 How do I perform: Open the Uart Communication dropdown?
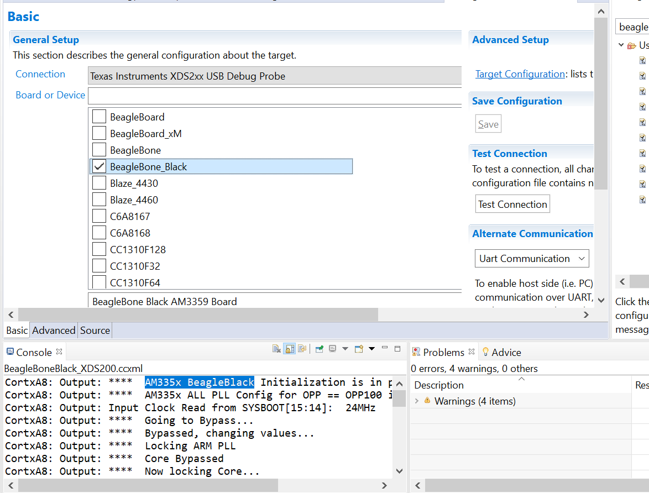[532, 258]
